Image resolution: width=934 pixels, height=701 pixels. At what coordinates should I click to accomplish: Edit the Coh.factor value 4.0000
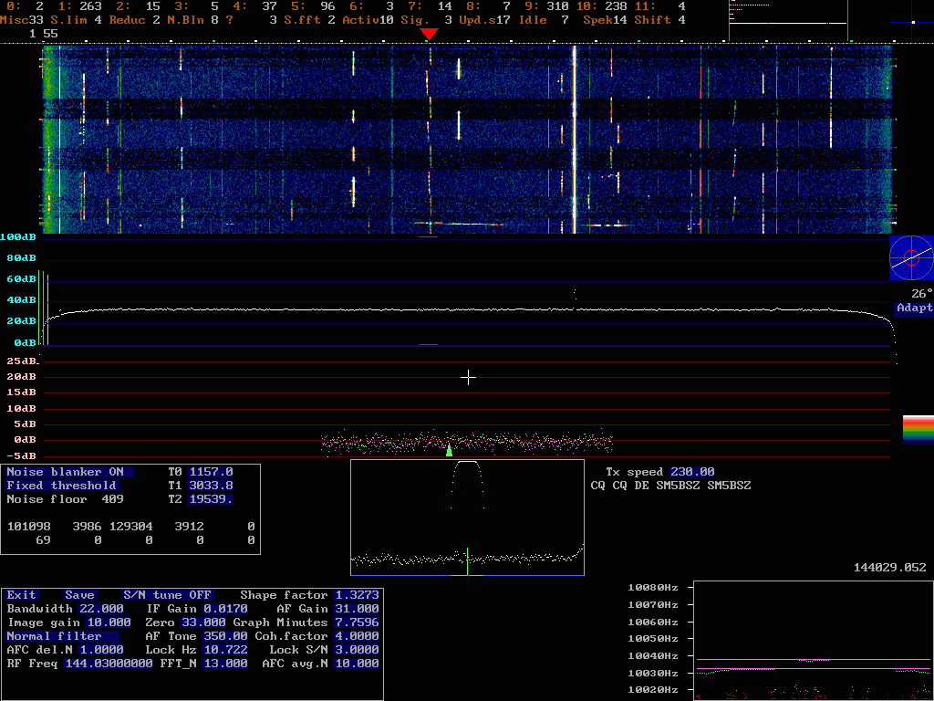pos(357,636)
